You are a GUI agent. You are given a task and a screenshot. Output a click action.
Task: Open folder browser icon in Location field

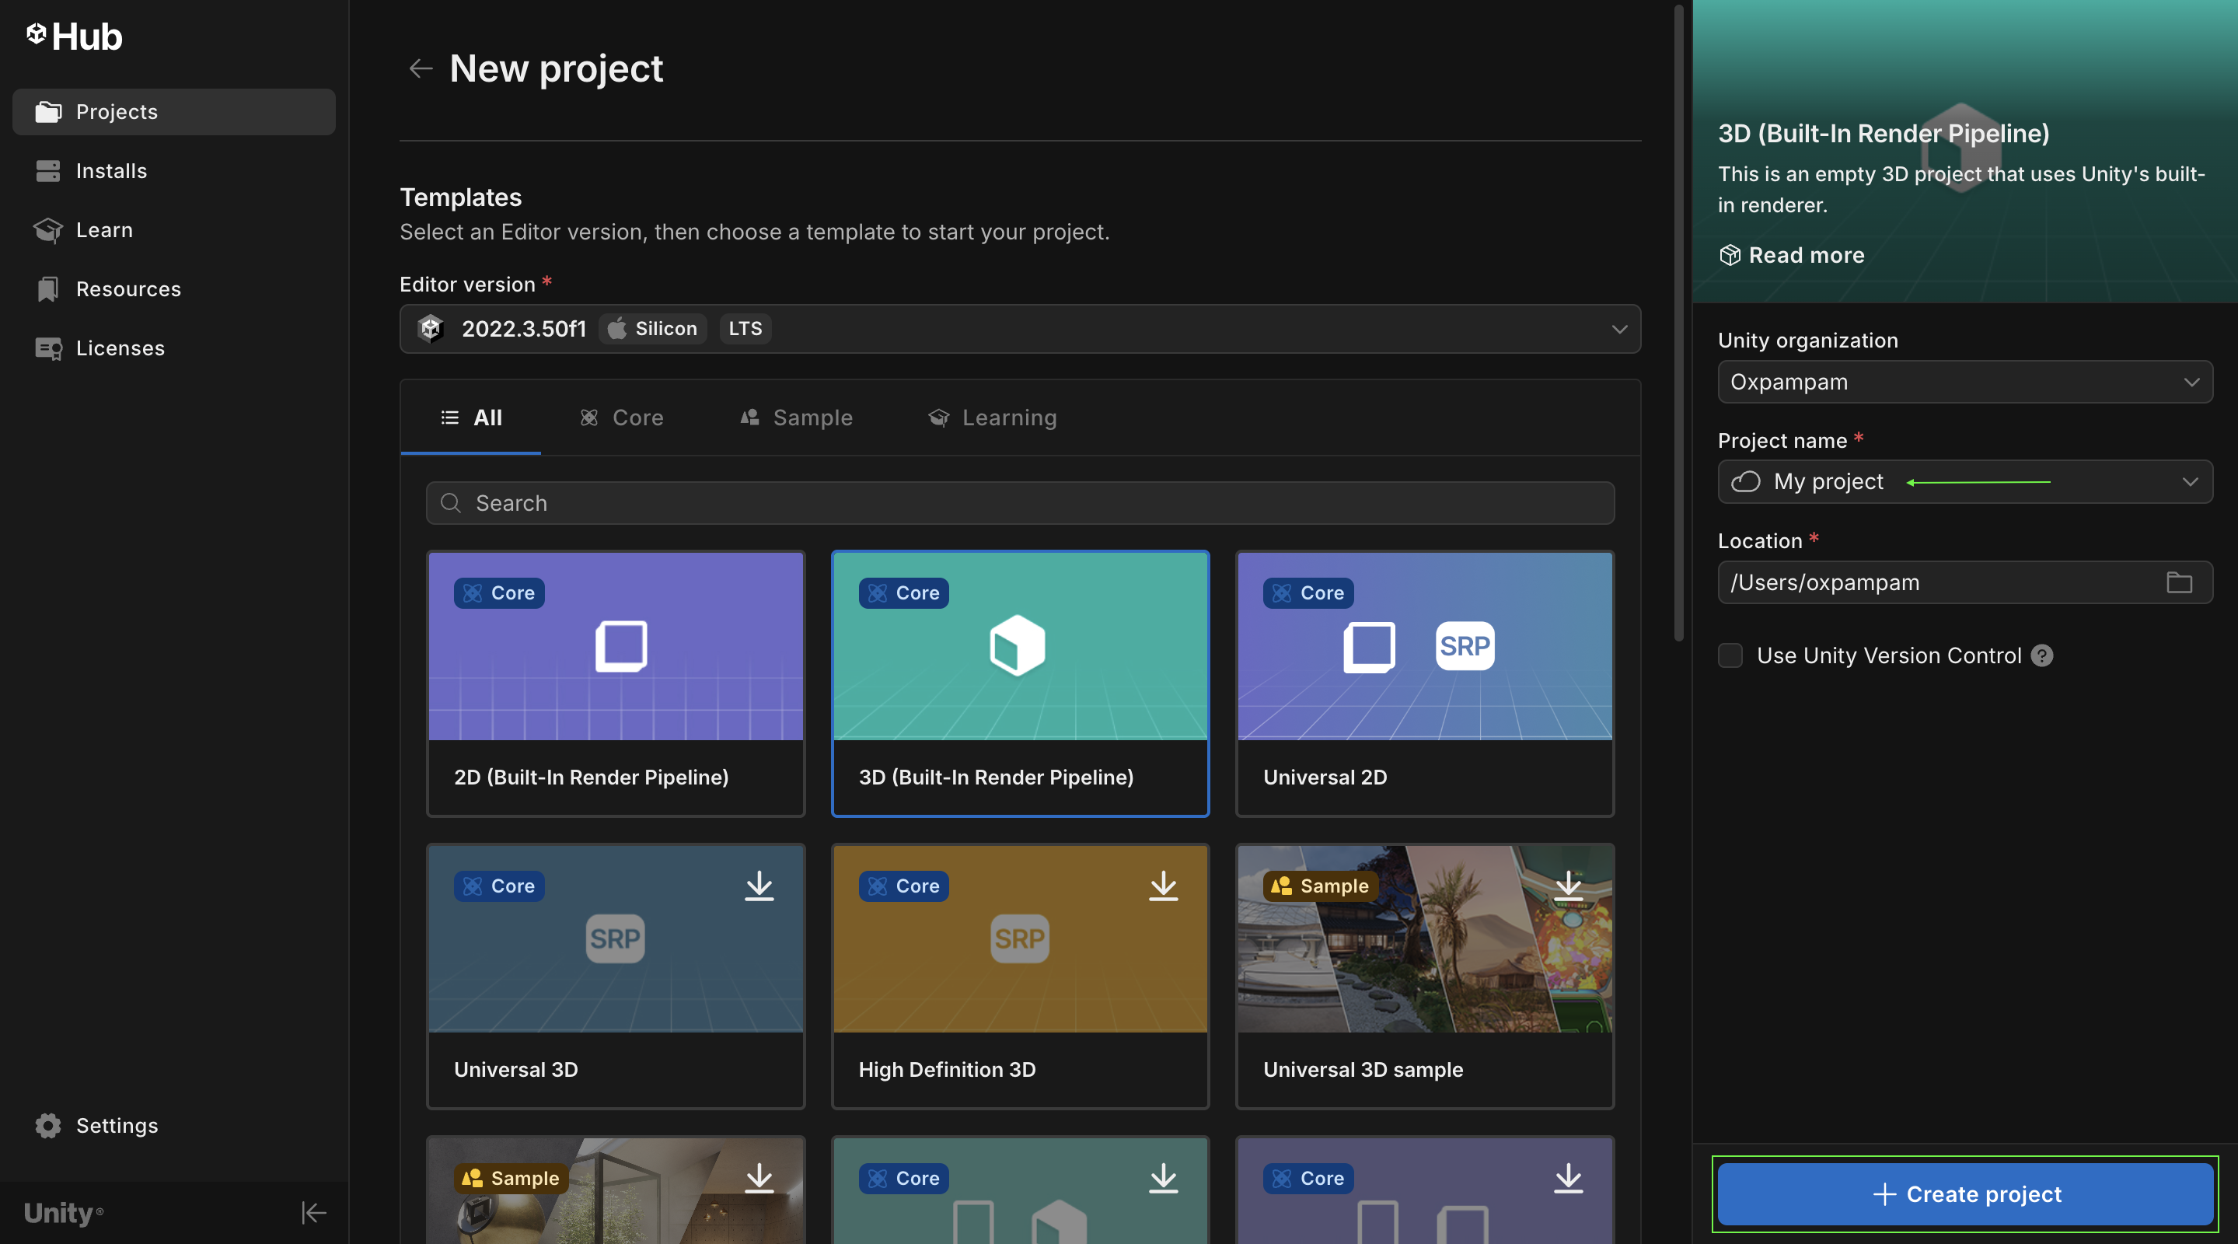tap(2178, 582)
